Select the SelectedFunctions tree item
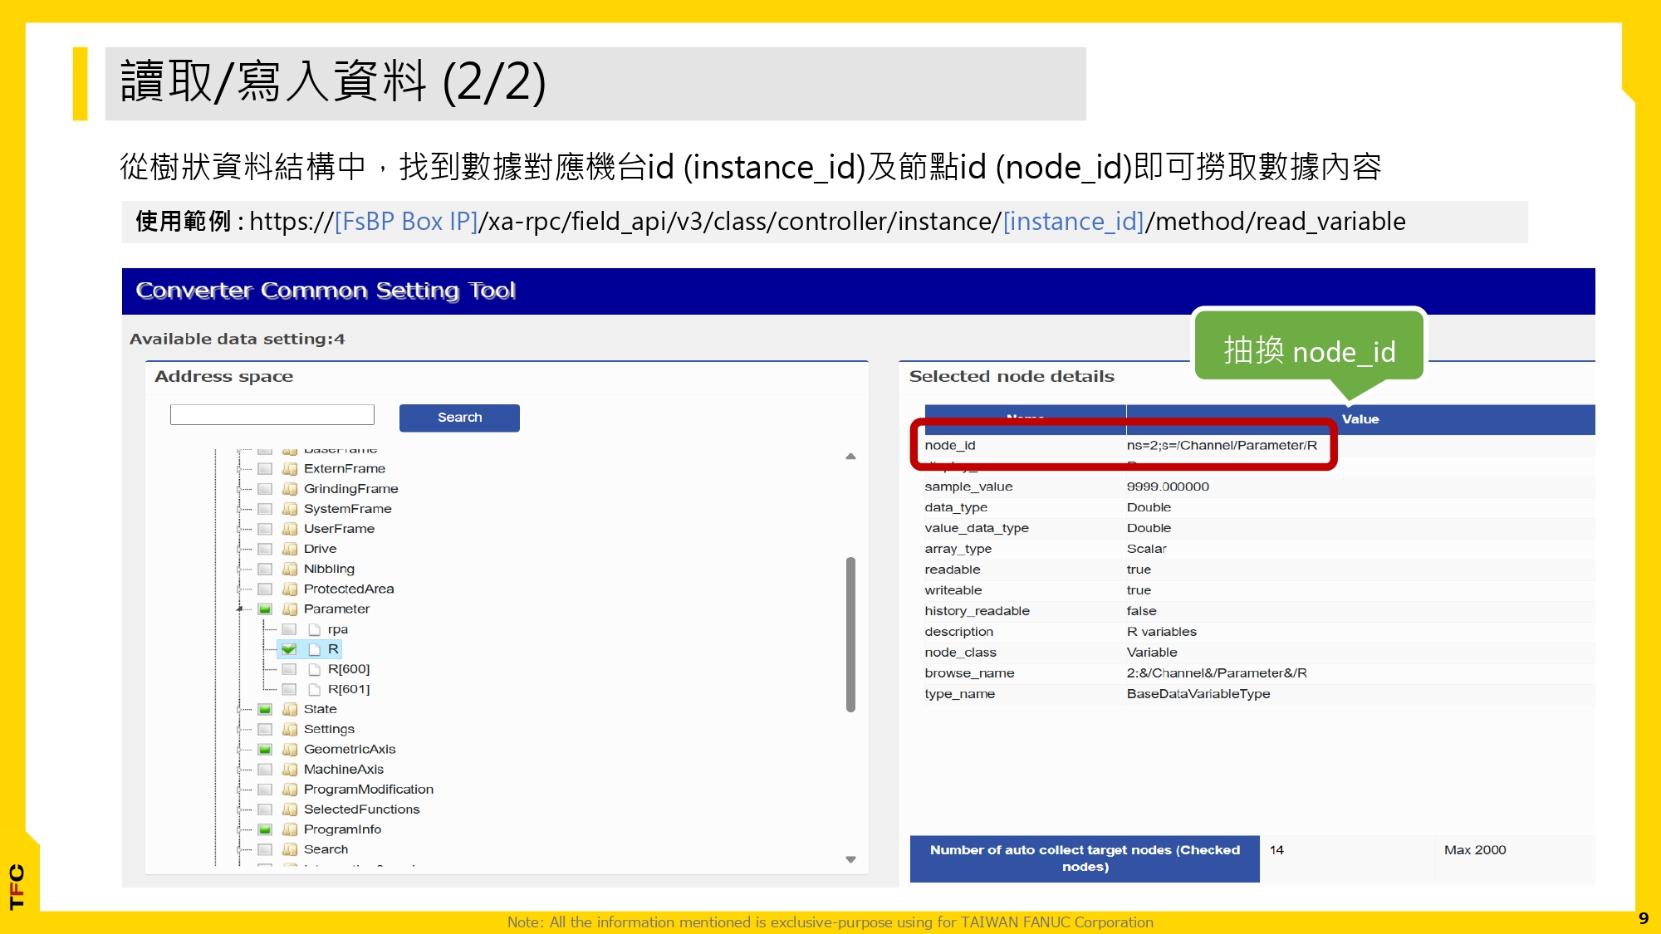 [x=361, y=809]
